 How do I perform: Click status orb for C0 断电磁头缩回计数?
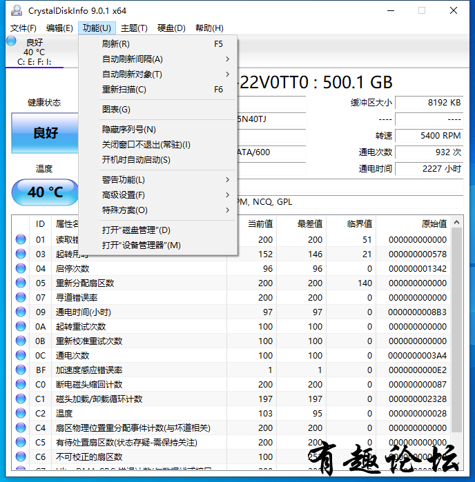(21, 384)
